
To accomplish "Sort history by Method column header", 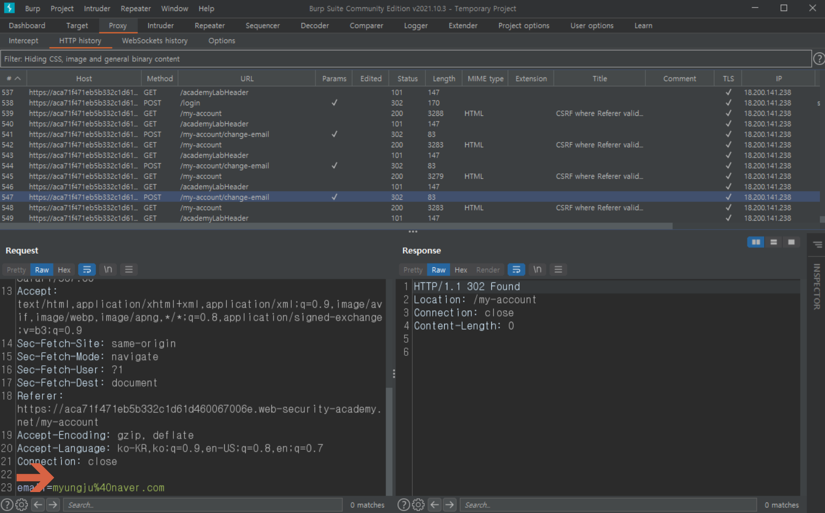I will coord(160,79).
